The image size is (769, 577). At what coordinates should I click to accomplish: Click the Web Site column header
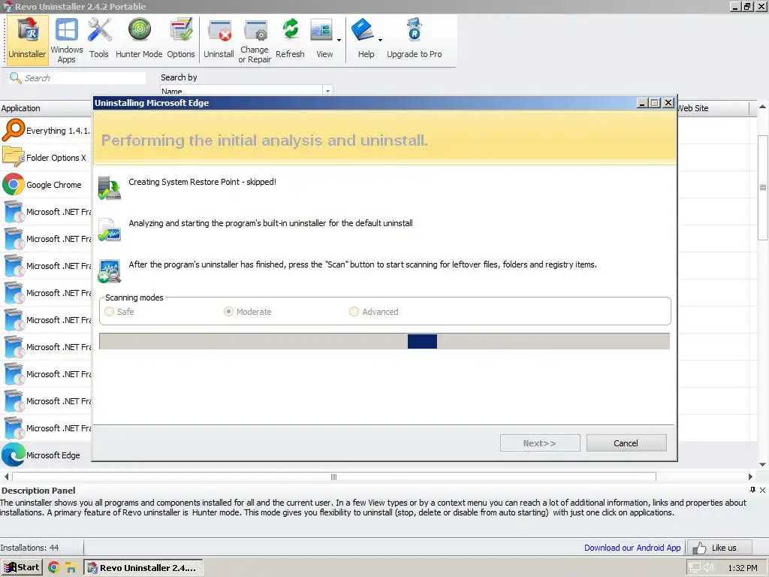tap(713, 108)
